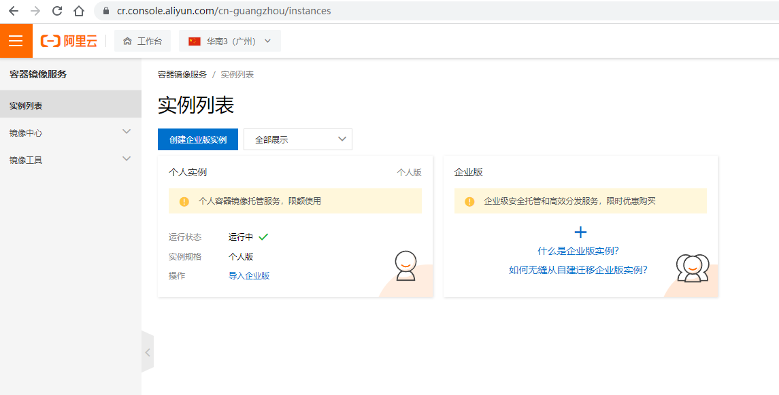Click the browser refresh icon

point(57,10)
